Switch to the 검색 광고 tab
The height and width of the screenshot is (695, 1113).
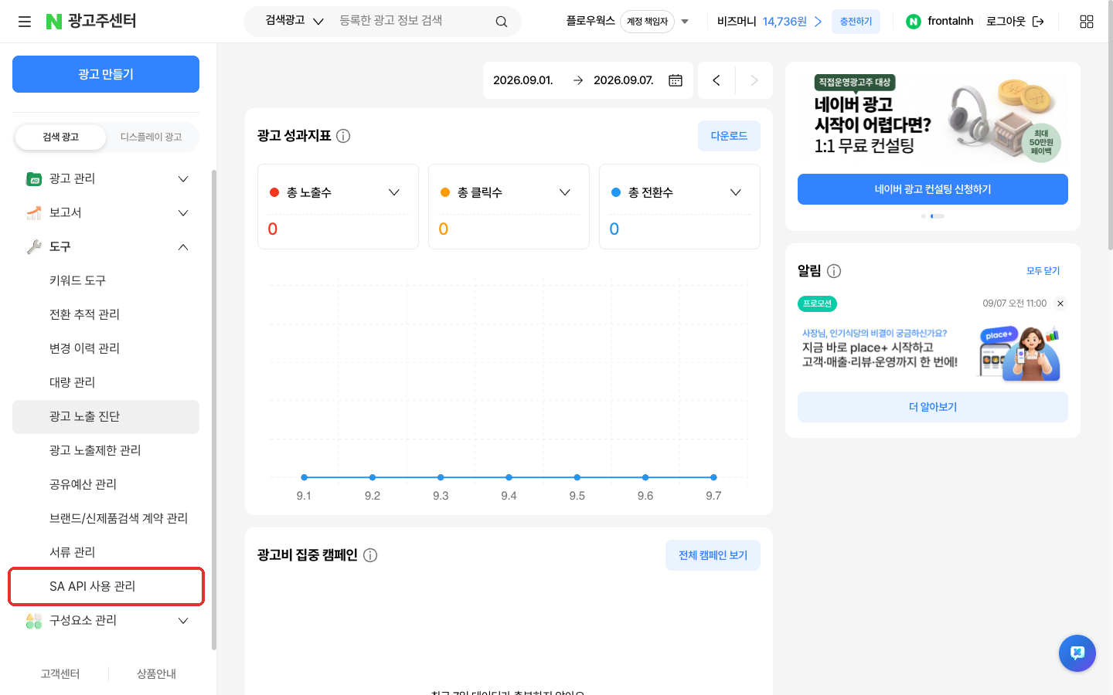pos(61,137)
